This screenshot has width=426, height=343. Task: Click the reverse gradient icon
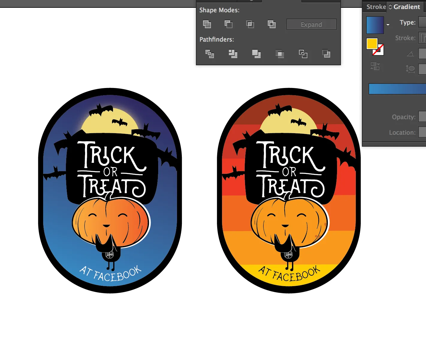point(375,66)
